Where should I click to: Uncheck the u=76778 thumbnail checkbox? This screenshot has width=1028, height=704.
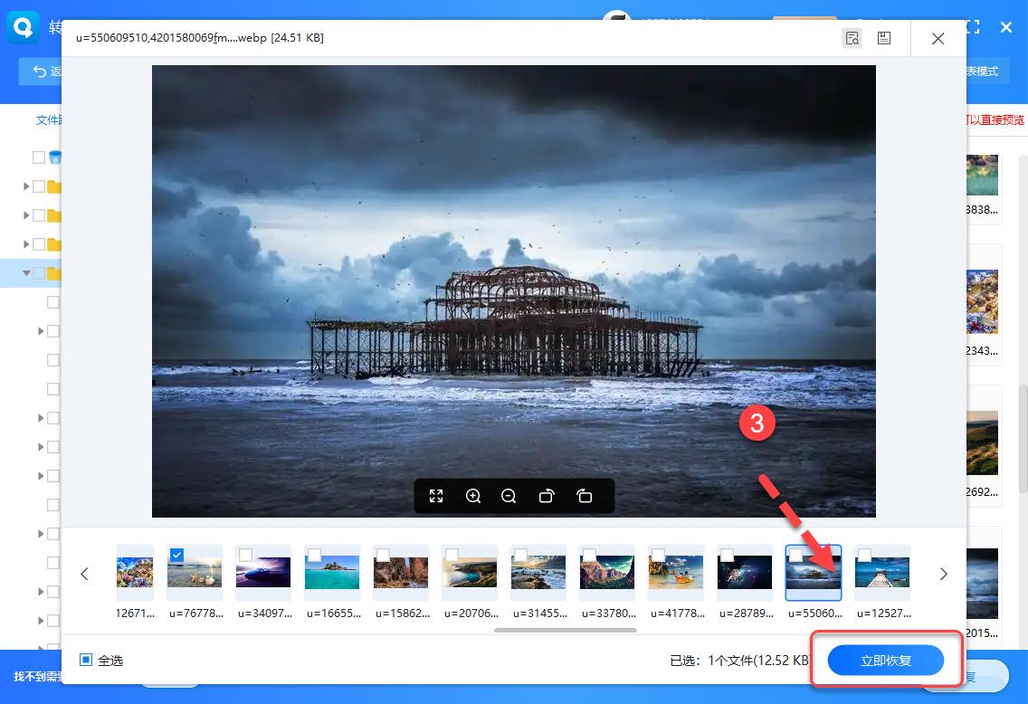tap(177, 555)
